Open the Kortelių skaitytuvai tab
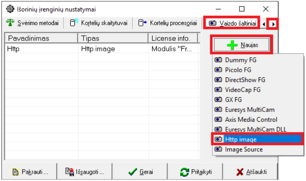306x181 pixels. (99, 23)
